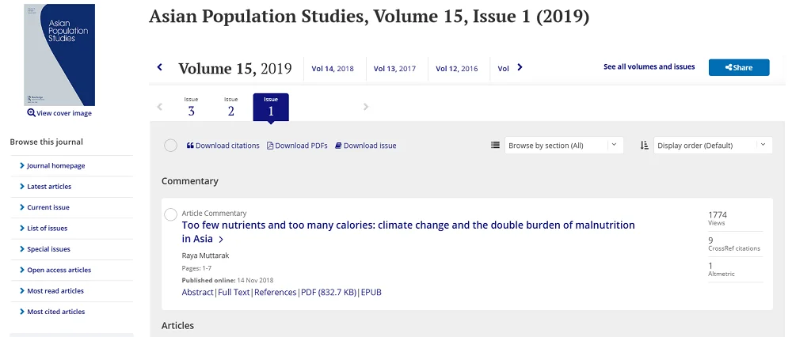Click the list view icon beside section filter

(x=495, y=146)
